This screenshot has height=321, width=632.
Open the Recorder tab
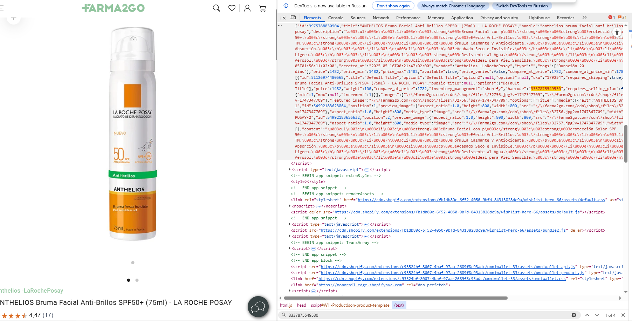[565, 18]
